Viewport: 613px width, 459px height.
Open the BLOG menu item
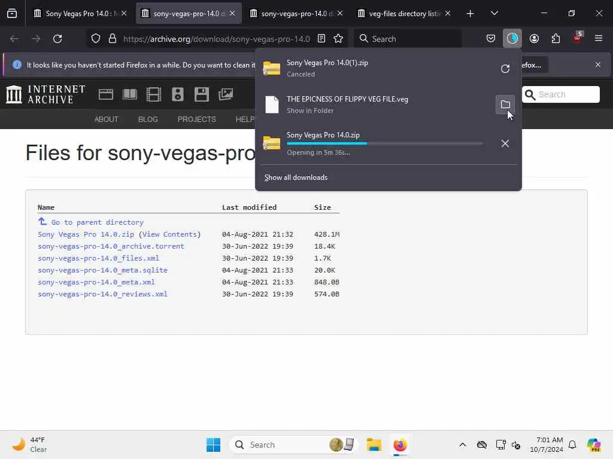148,120
